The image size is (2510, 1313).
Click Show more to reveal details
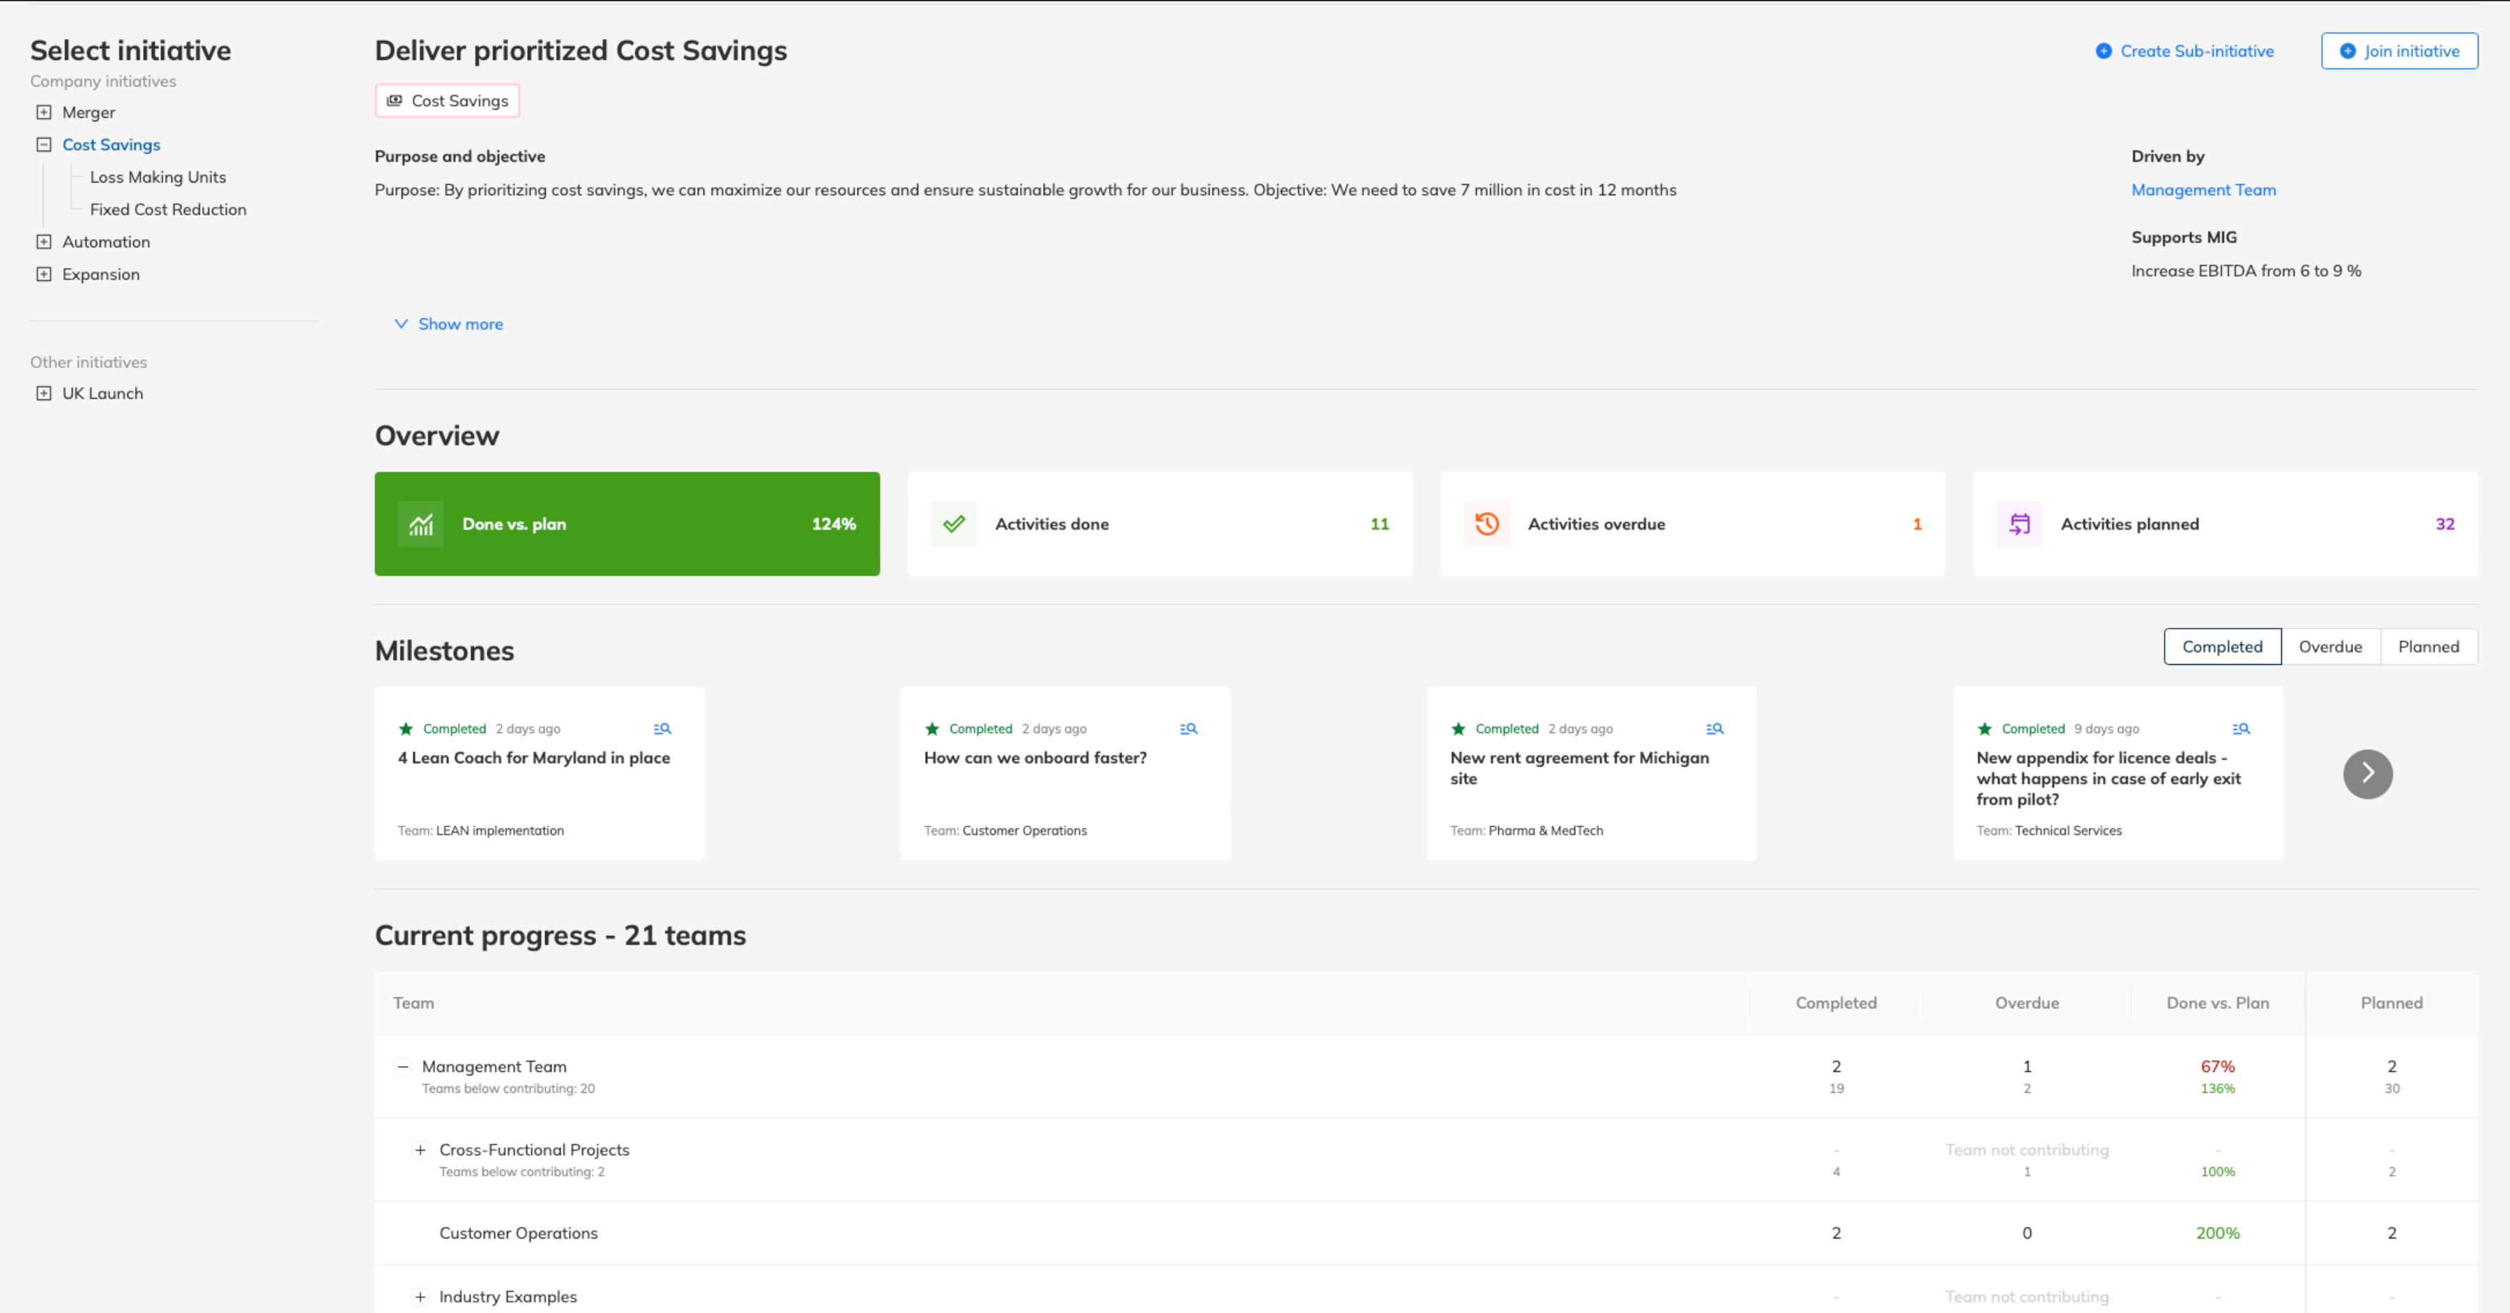pos(448,322)
